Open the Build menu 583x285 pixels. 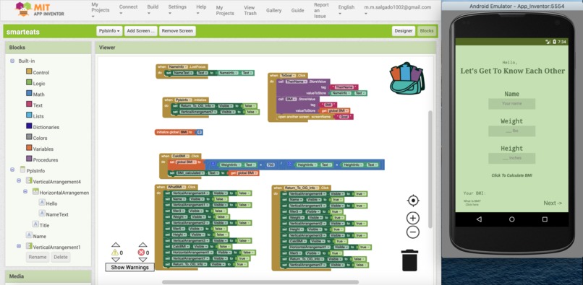(x=153, y=9)
